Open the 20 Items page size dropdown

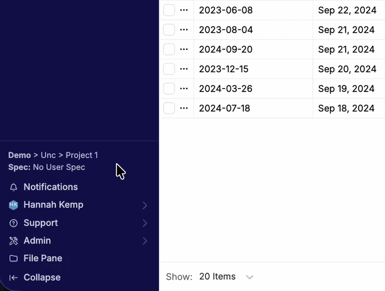pos(226,277)
